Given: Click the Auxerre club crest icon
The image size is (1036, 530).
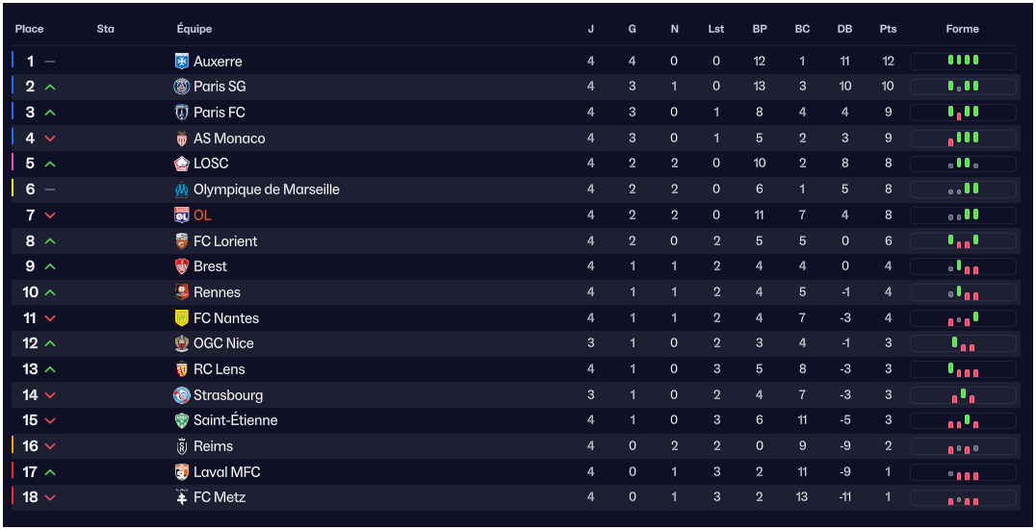Looking at the screenshot, I should coord(182,62).
